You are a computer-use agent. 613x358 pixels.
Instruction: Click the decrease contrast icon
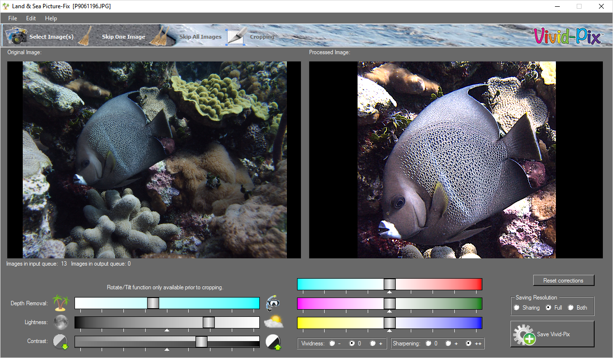[61, 342]
